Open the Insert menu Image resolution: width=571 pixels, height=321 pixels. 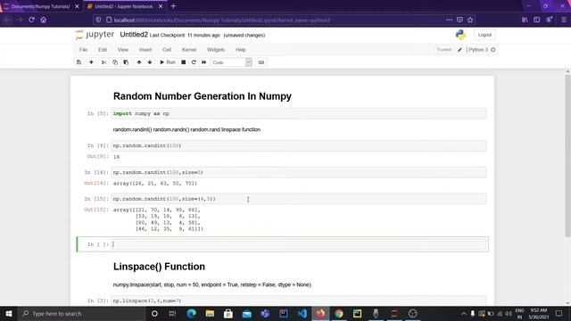click(145, 50)
